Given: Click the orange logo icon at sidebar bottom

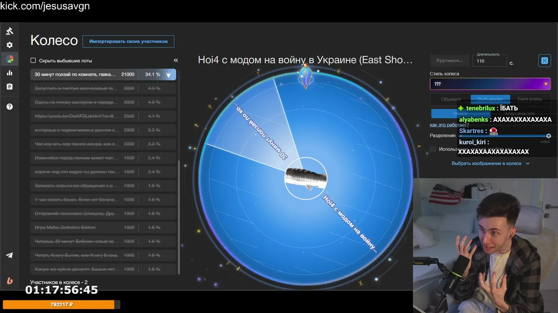Looking at the screenshot, I should (x=10, y=281).
